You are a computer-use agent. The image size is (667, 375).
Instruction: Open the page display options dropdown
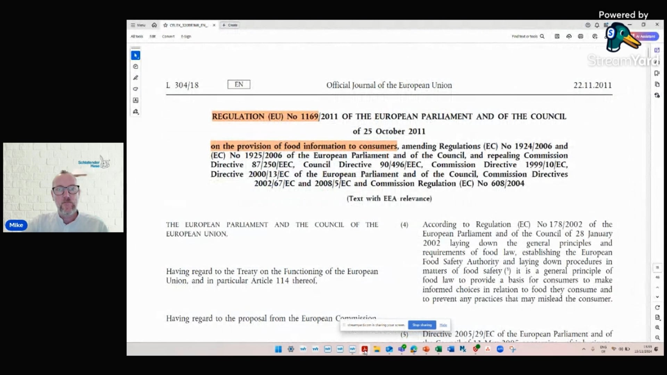(x=657, y=317)
